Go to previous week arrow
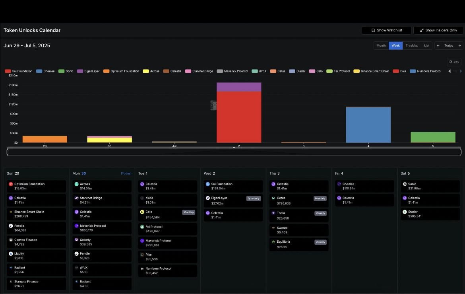 click(x=438, y=45)
